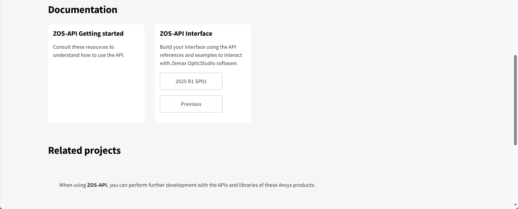Open the 2025 R1 SP01 API reference

[191, 81]
